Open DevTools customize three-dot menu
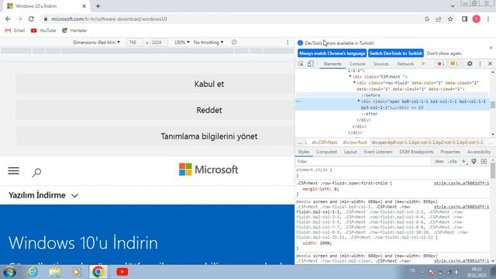This screenshot has width=496, height=279. tap(480, 64)
